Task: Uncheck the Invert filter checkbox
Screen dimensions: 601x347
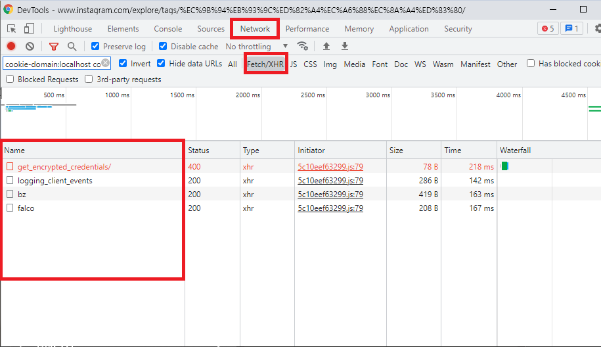Action: [x=123, y=63]
